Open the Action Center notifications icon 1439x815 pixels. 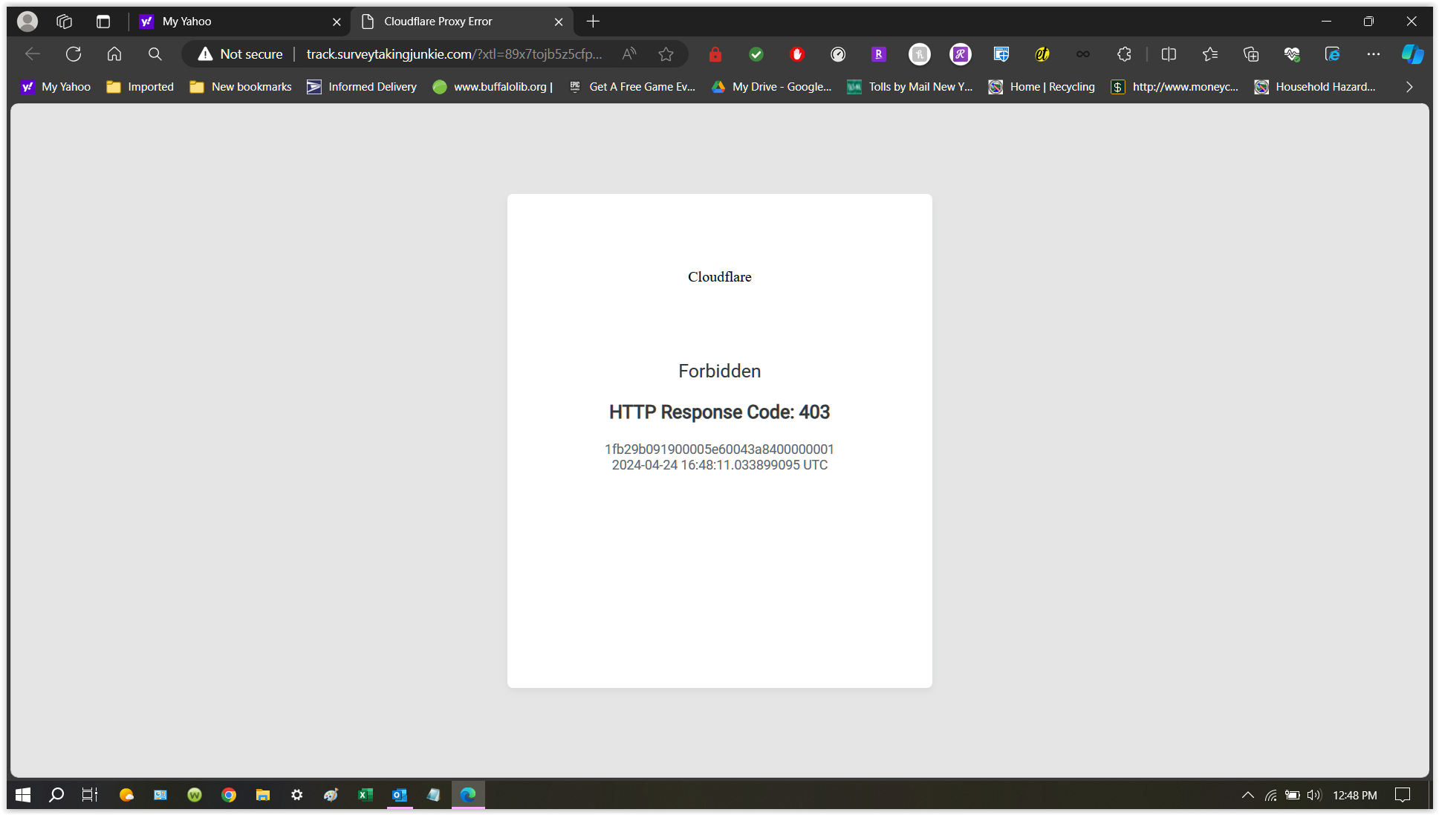click(x=1402, y=795)
